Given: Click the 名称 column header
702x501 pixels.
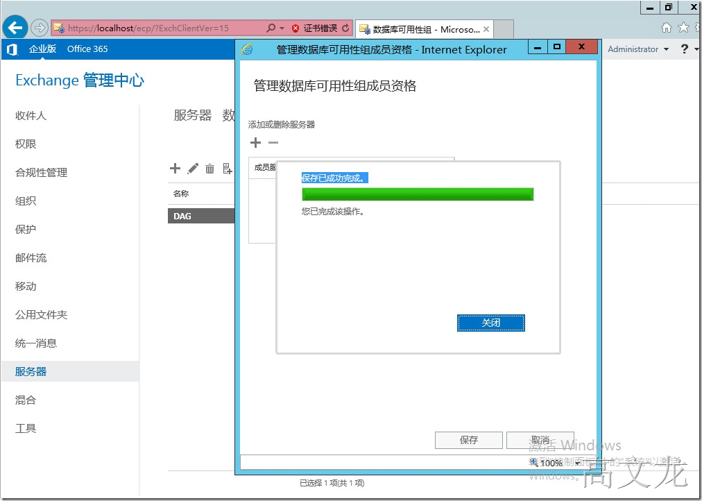Looking at the screenshot, I should (x=181, y=194).
